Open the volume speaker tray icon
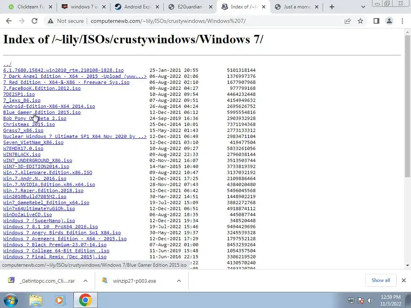Image resolution: width=411 pixels, height=308 pixels. (370, 300)
